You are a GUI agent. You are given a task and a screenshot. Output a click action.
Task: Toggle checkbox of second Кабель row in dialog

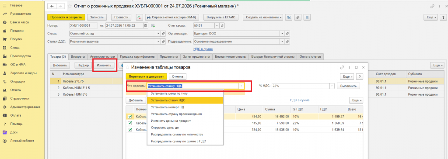point(130,123)
